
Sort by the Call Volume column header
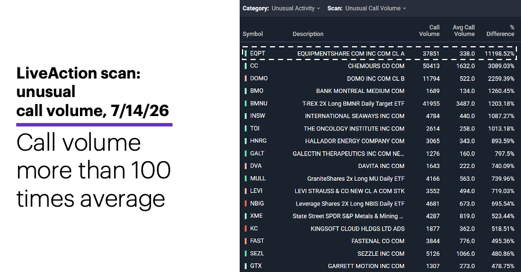point(430,31)
